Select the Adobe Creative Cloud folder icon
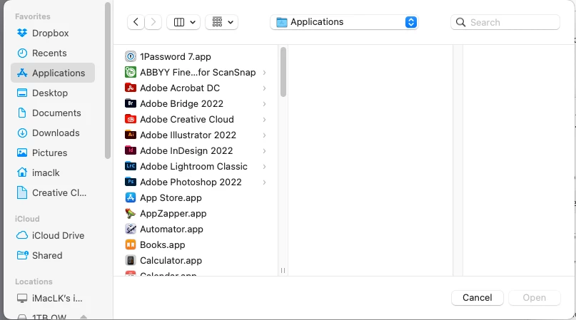576x320 pixels. (131, 119)
